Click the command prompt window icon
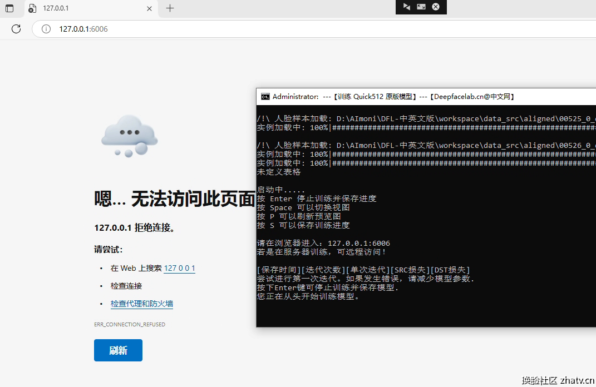 tap(265, 96)
